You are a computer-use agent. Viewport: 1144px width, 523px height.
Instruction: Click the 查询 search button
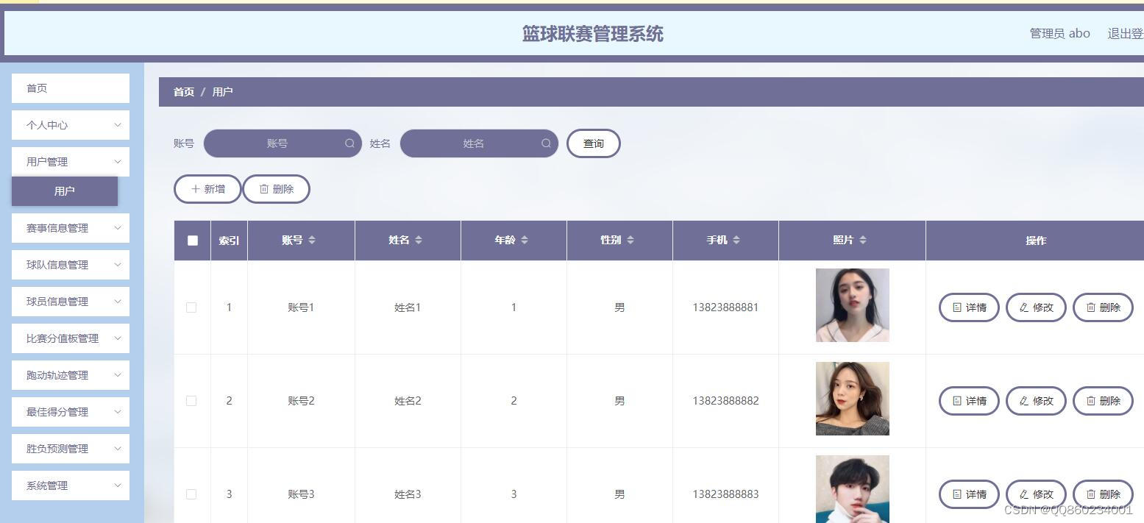click(594, 143)
